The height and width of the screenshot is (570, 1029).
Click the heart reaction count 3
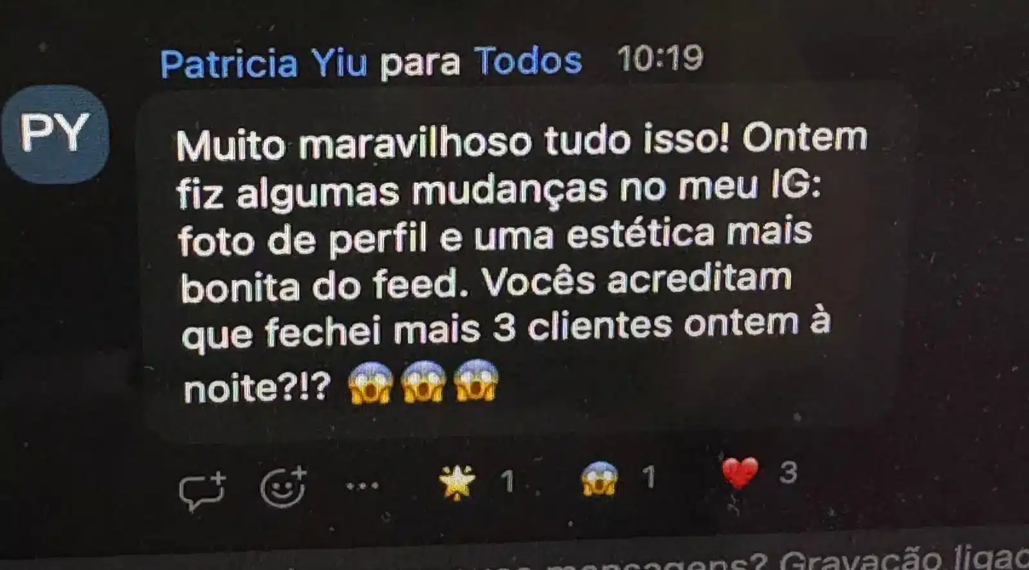[x=788, y=473]
